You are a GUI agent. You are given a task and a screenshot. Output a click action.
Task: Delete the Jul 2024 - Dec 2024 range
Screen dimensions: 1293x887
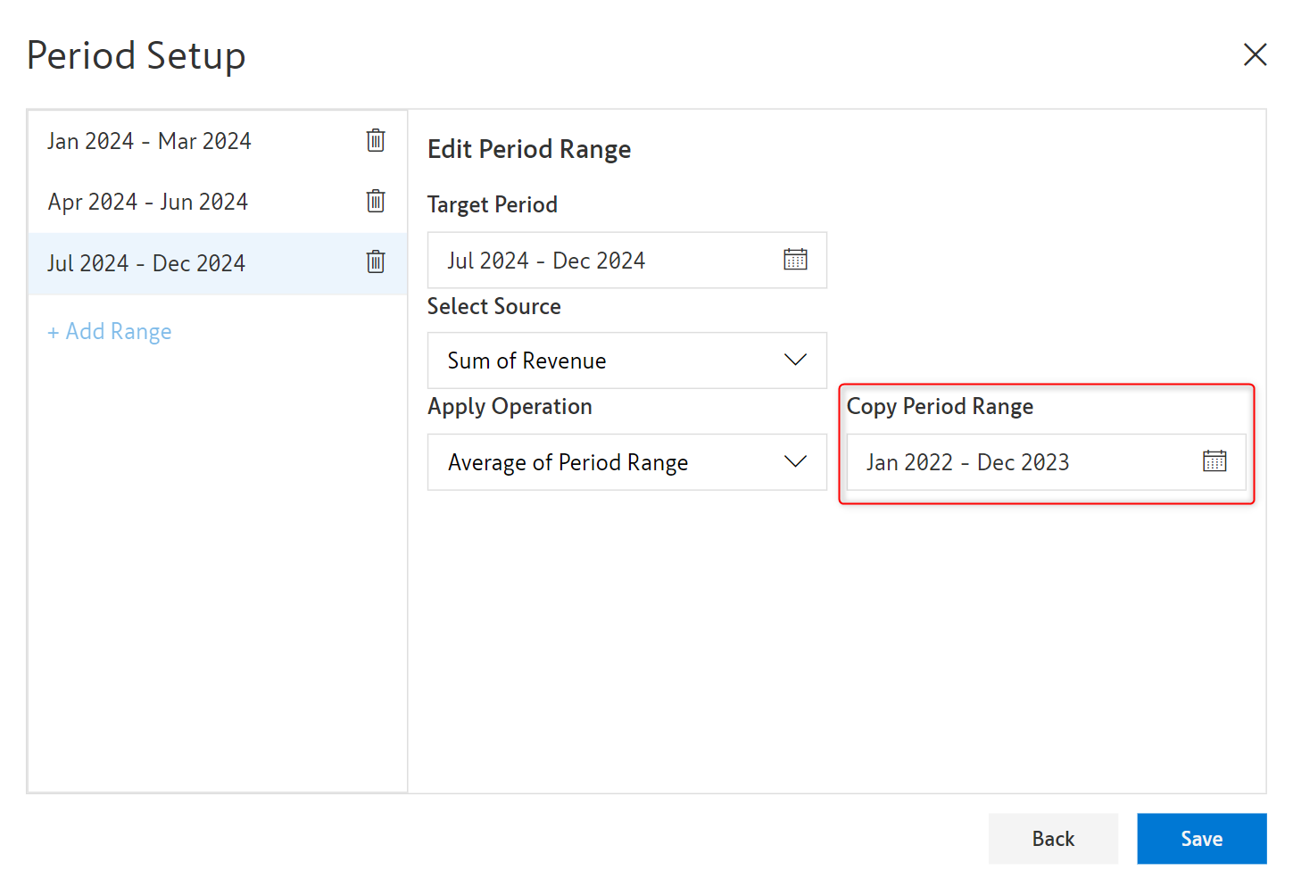tap(376, 261)
